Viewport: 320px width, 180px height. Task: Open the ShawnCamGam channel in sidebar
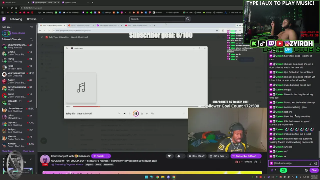[19, 46]
